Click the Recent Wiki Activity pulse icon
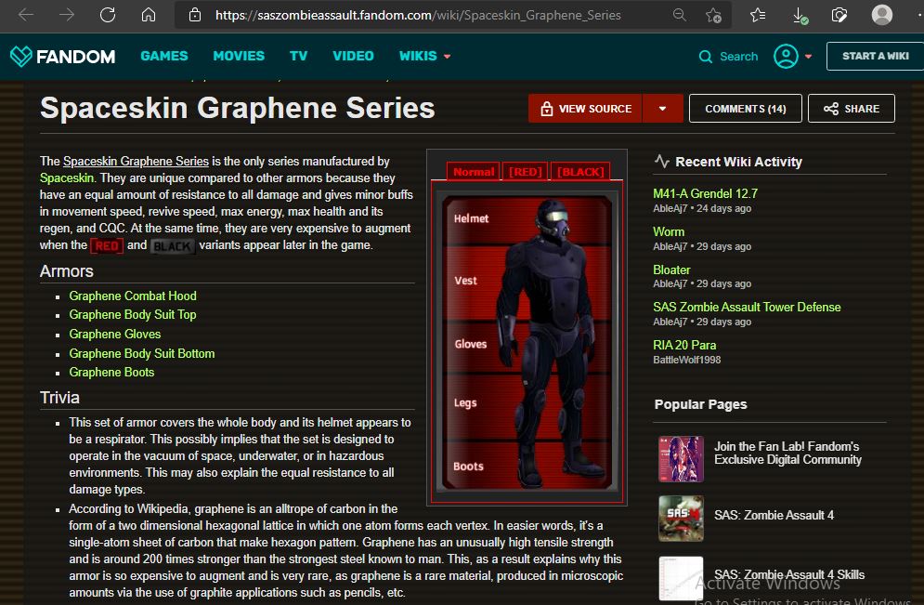The image size is (924, 605). (x=662, y=162)
